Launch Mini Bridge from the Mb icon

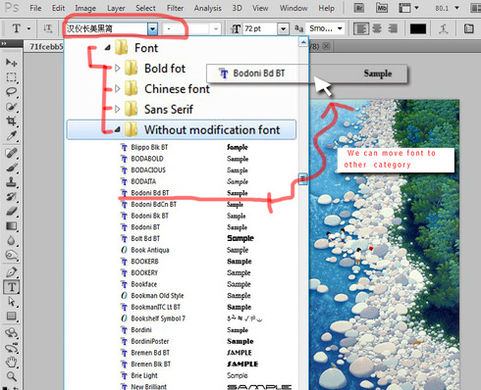coord(382,8)
